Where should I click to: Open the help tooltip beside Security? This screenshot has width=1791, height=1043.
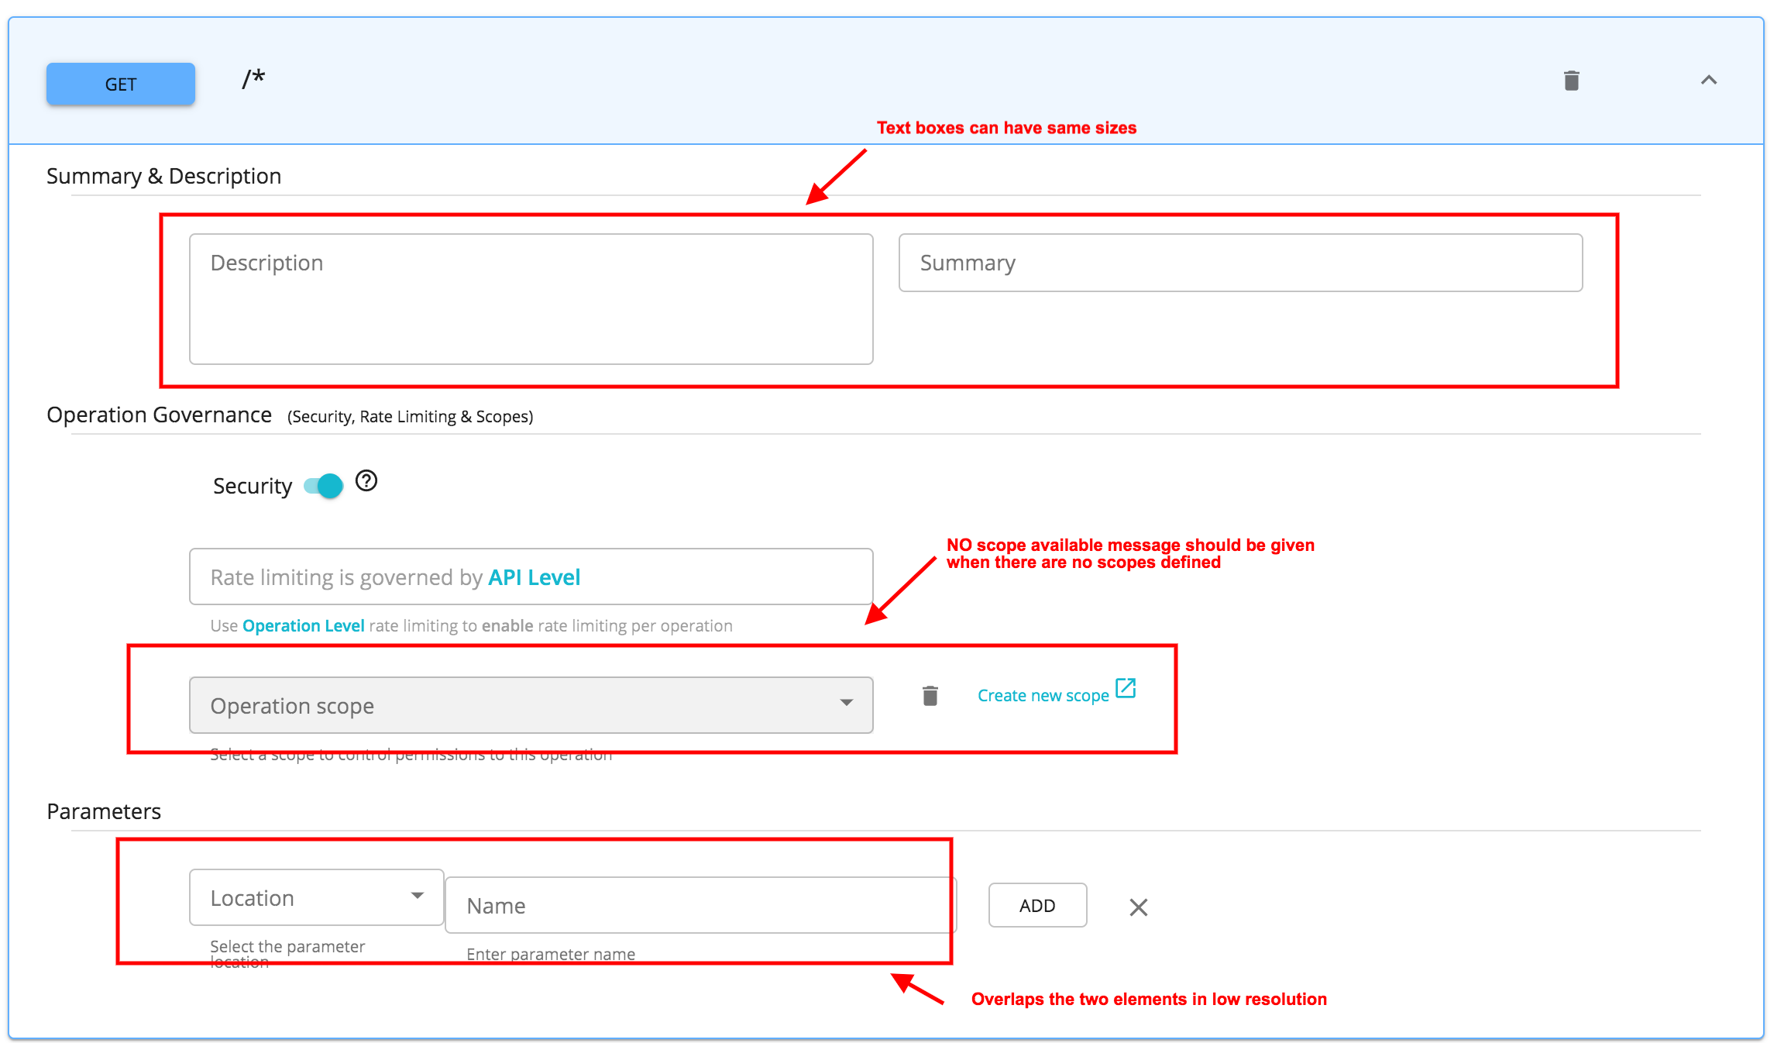tap(366, 482)
